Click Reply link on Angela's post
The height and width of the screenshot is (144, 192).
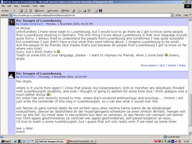(182, 66)
